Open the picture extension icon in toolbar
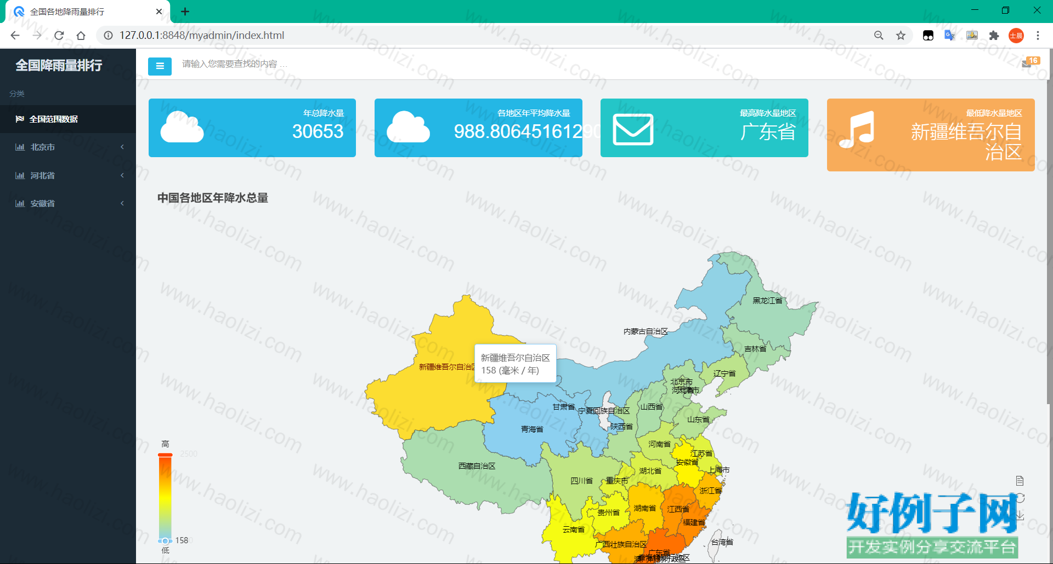 [972, 36]
